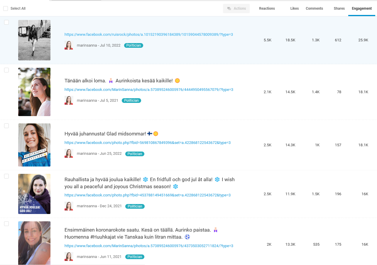Viewport: 377px width, 265px height.
Task: Sort by Reactions column
Action: coord(267,9)
